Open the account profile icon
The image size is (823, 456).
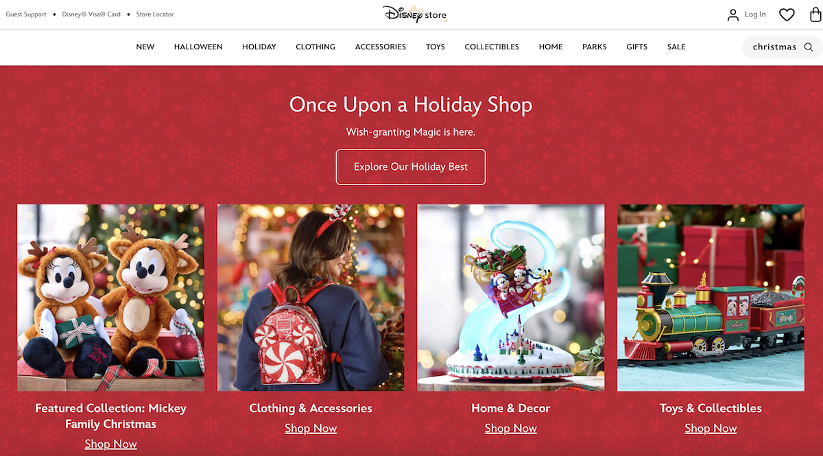click(x=733, y=14)
